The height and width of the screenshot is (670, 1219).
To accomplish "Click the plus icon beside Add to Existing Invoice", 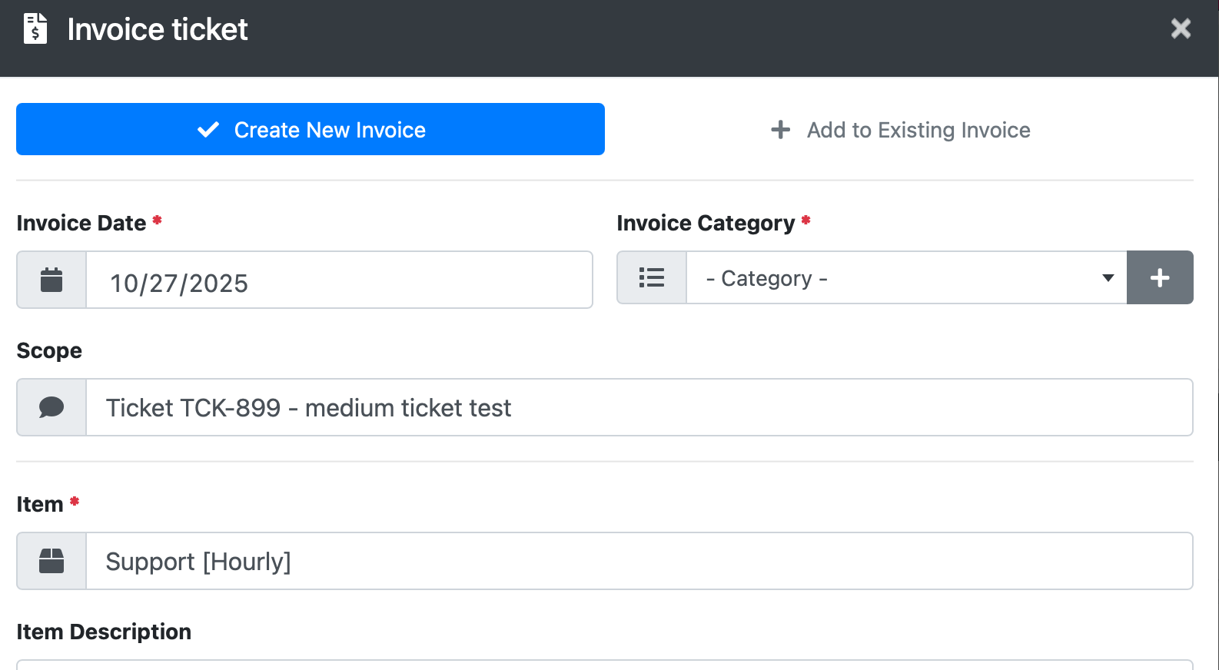I will coord(780,130).
